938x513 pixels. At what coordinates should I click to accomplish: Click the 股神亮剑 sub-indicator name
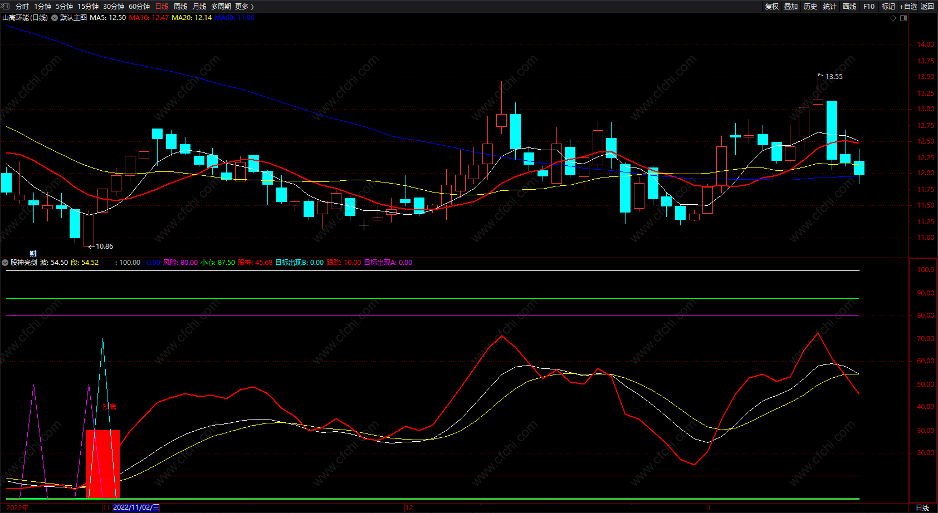[24, 263]
